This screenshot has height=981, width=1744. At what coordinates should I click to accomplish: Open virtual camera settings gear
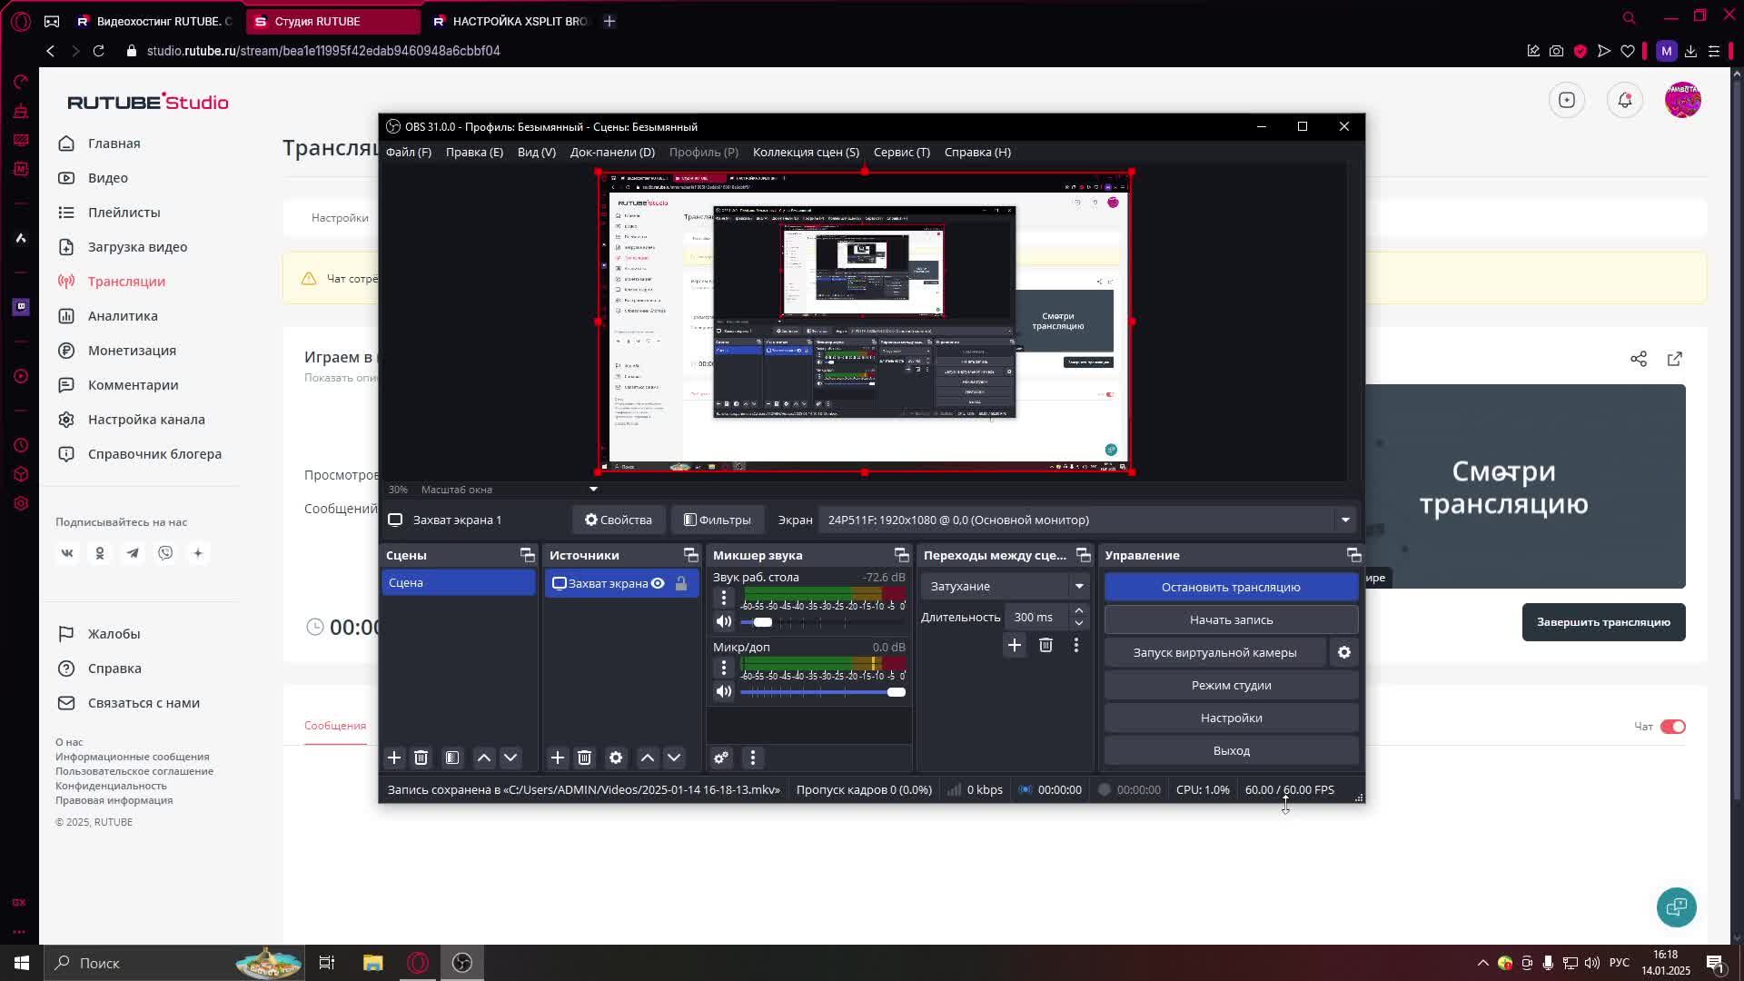pos(1344,652)
